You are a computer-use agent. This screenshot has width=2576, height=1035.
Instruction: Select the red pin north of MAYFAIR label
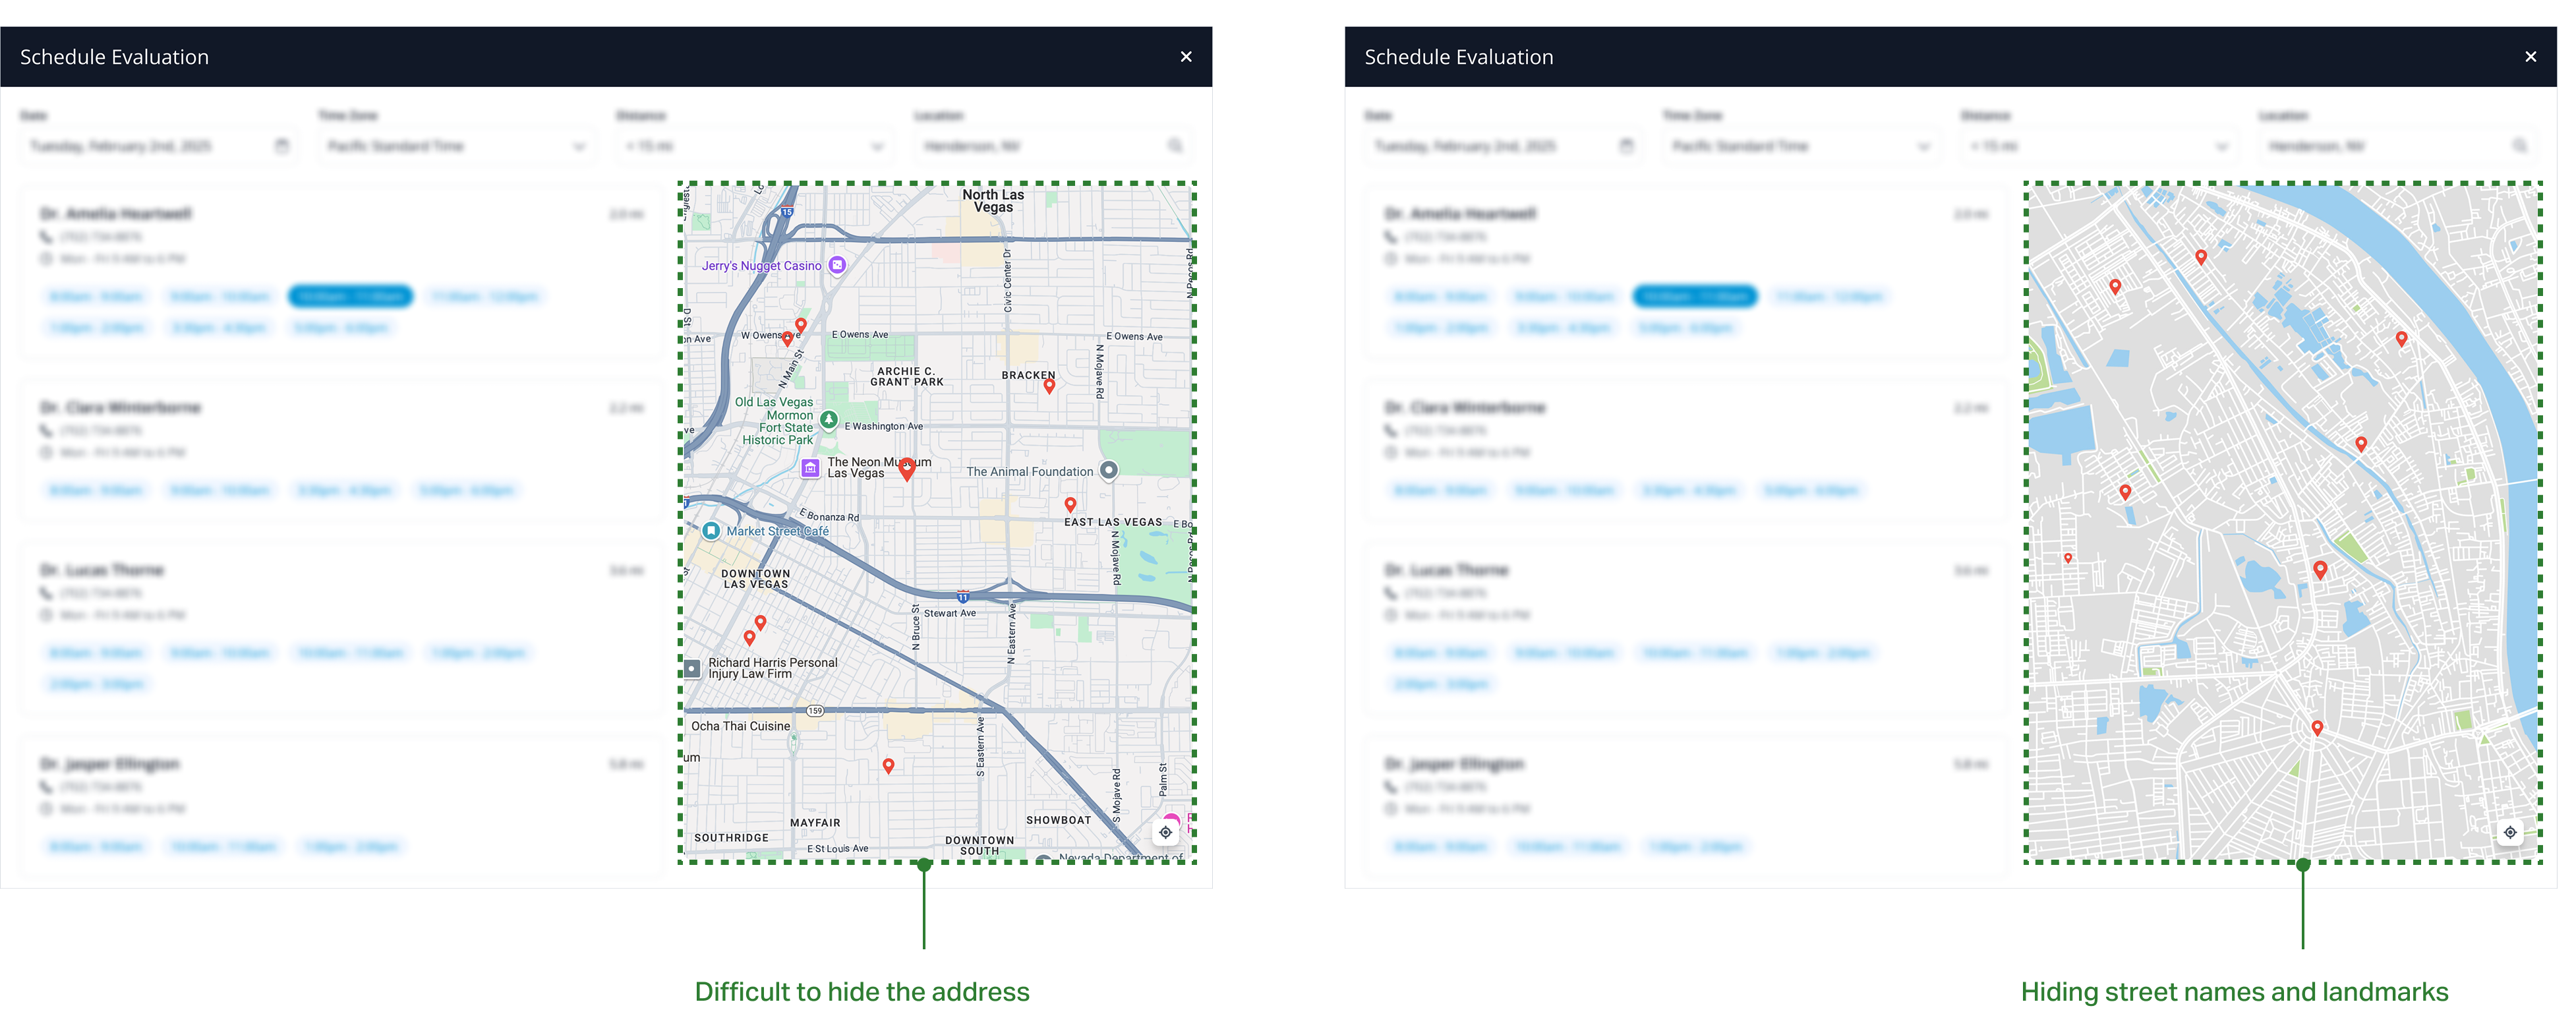tap(888, 766)
